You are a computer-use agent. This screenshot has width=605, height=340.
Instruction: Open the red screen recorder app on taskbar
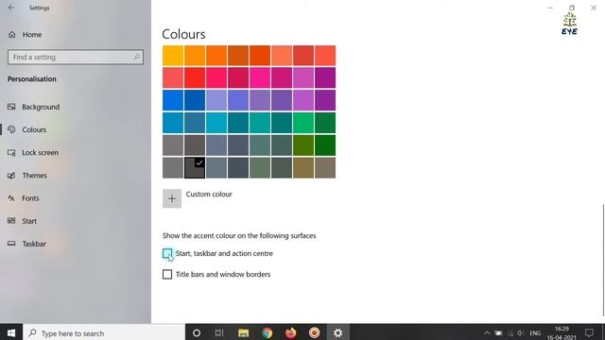click(315, 332)
